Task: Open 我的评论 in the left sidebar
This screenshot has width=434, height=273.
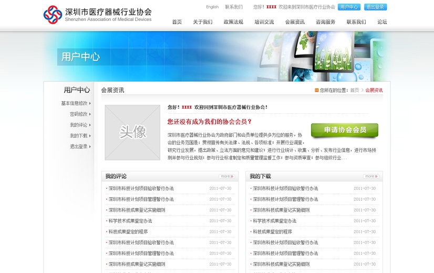Action: pos(79,125)
